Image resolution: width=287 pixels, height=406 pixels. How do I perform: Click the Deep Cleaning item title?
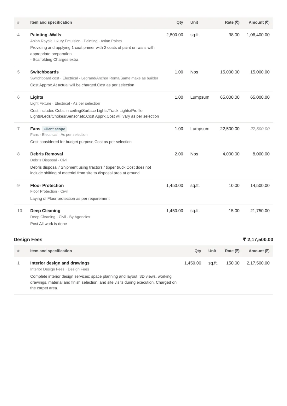[x=45, y=211]
